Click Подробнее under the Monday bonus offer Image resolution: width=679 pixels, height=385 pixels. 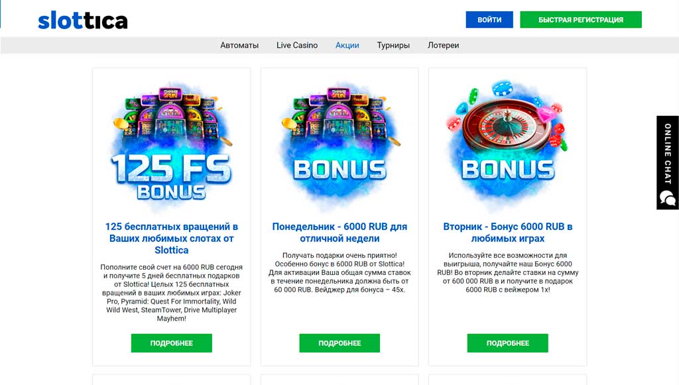tap(339, 343)
